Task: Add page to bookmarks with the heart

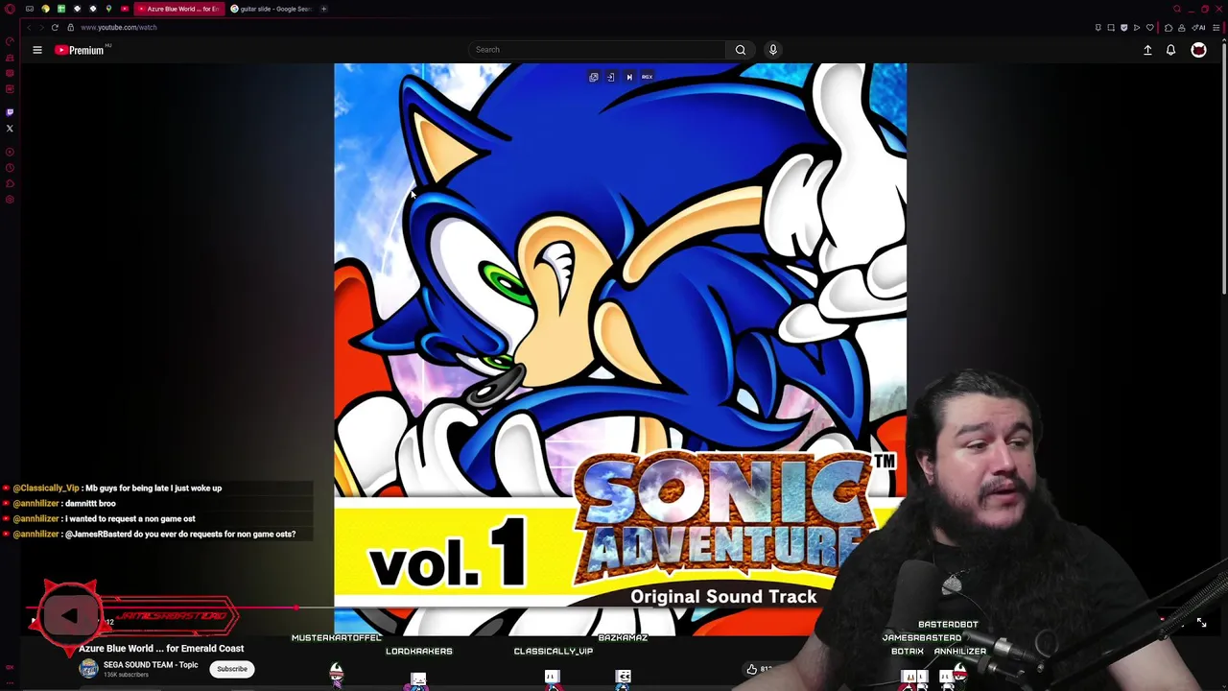Action: coord(1149,28)
